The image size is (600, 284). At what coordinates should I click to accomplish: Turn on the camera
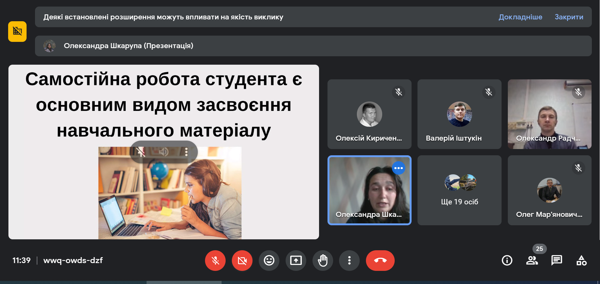tap(242, 261)
